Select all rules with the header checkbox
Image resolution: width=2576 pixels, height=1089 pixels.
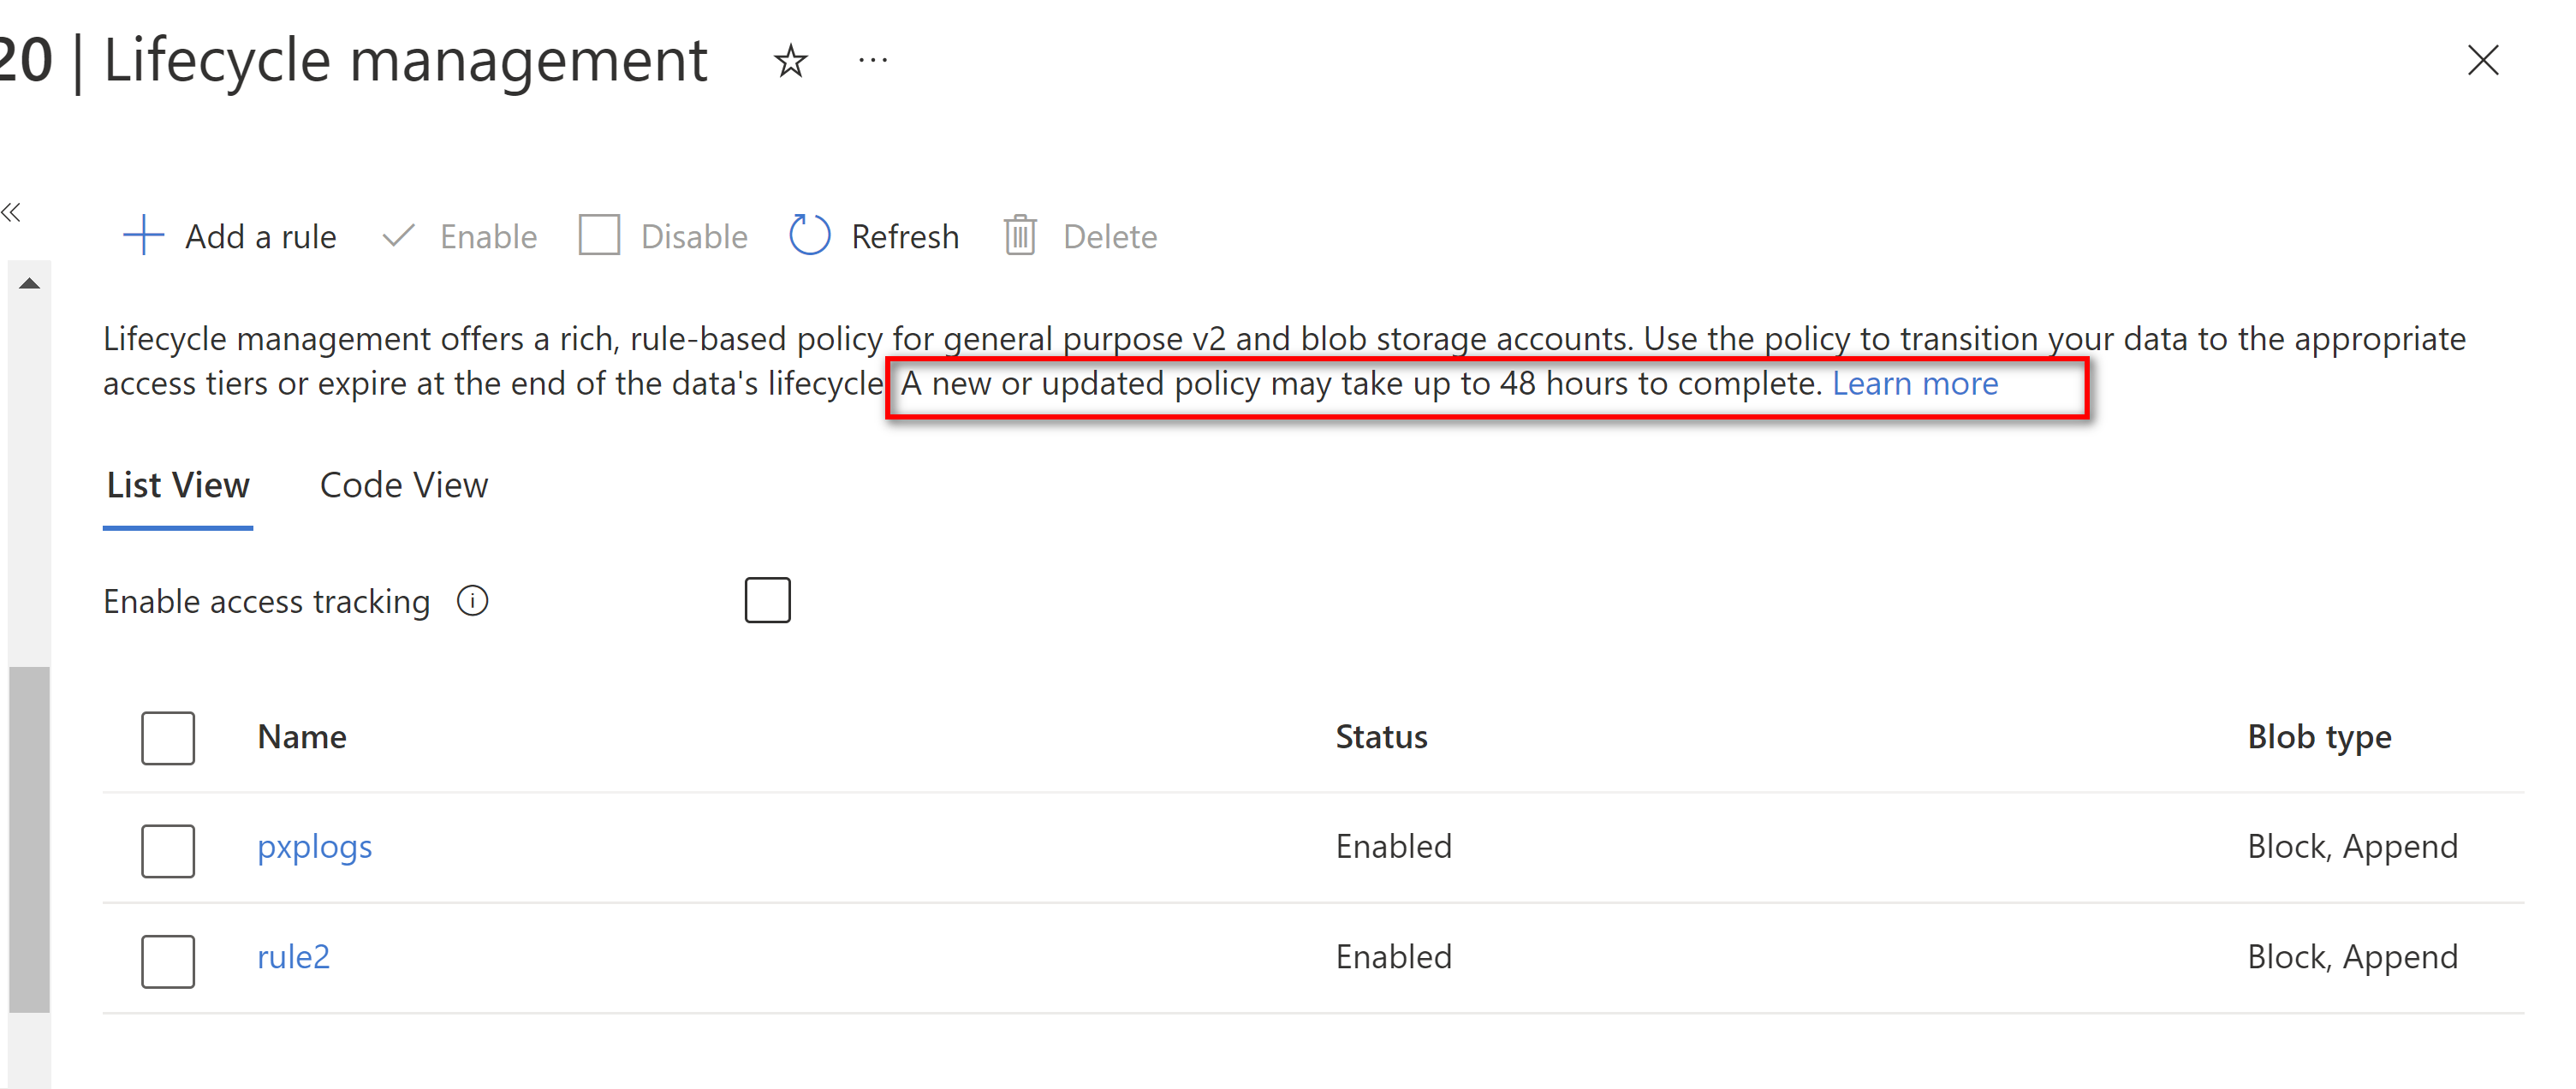pos(167,737)
